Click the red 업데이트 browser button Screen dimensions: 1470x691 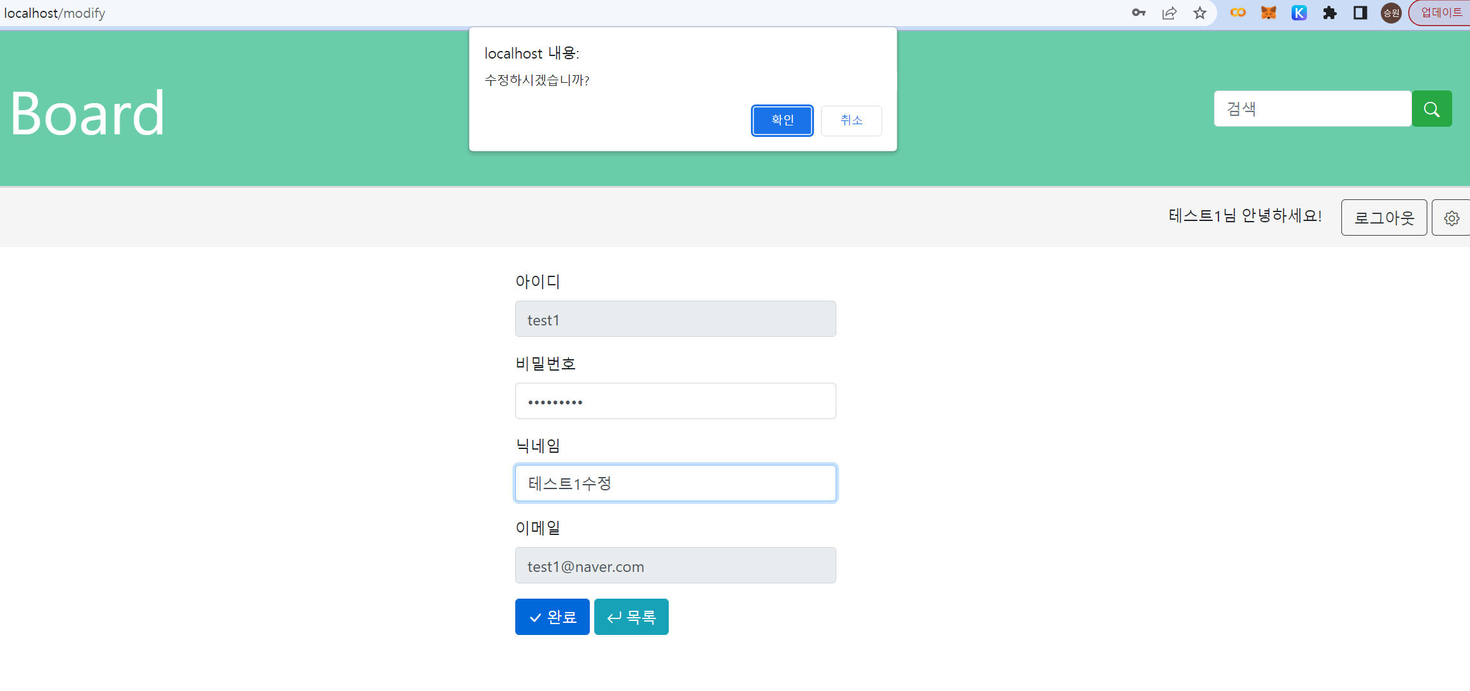(1439, 11)
